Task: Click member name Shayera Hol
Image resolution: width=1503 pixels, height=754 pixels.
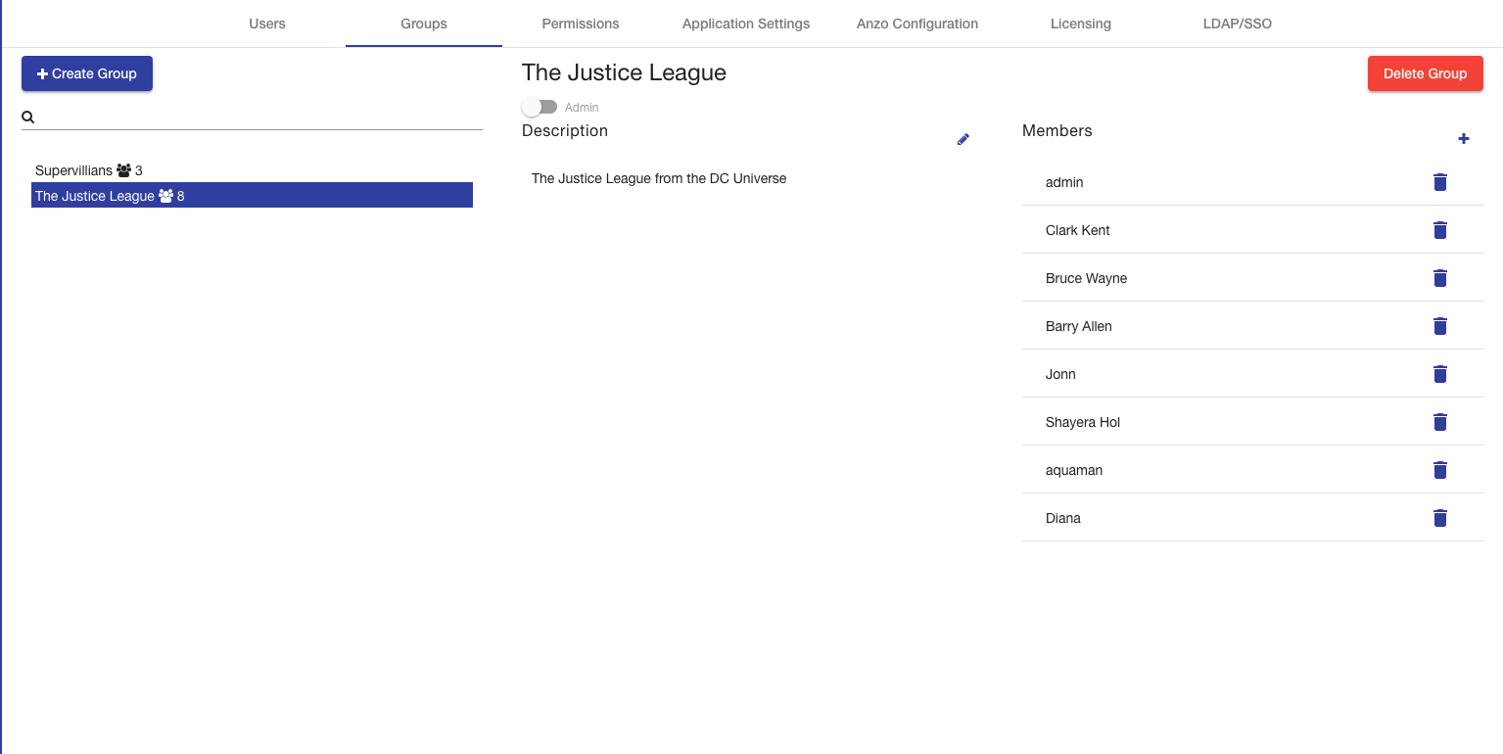Action: point(1083,422)
